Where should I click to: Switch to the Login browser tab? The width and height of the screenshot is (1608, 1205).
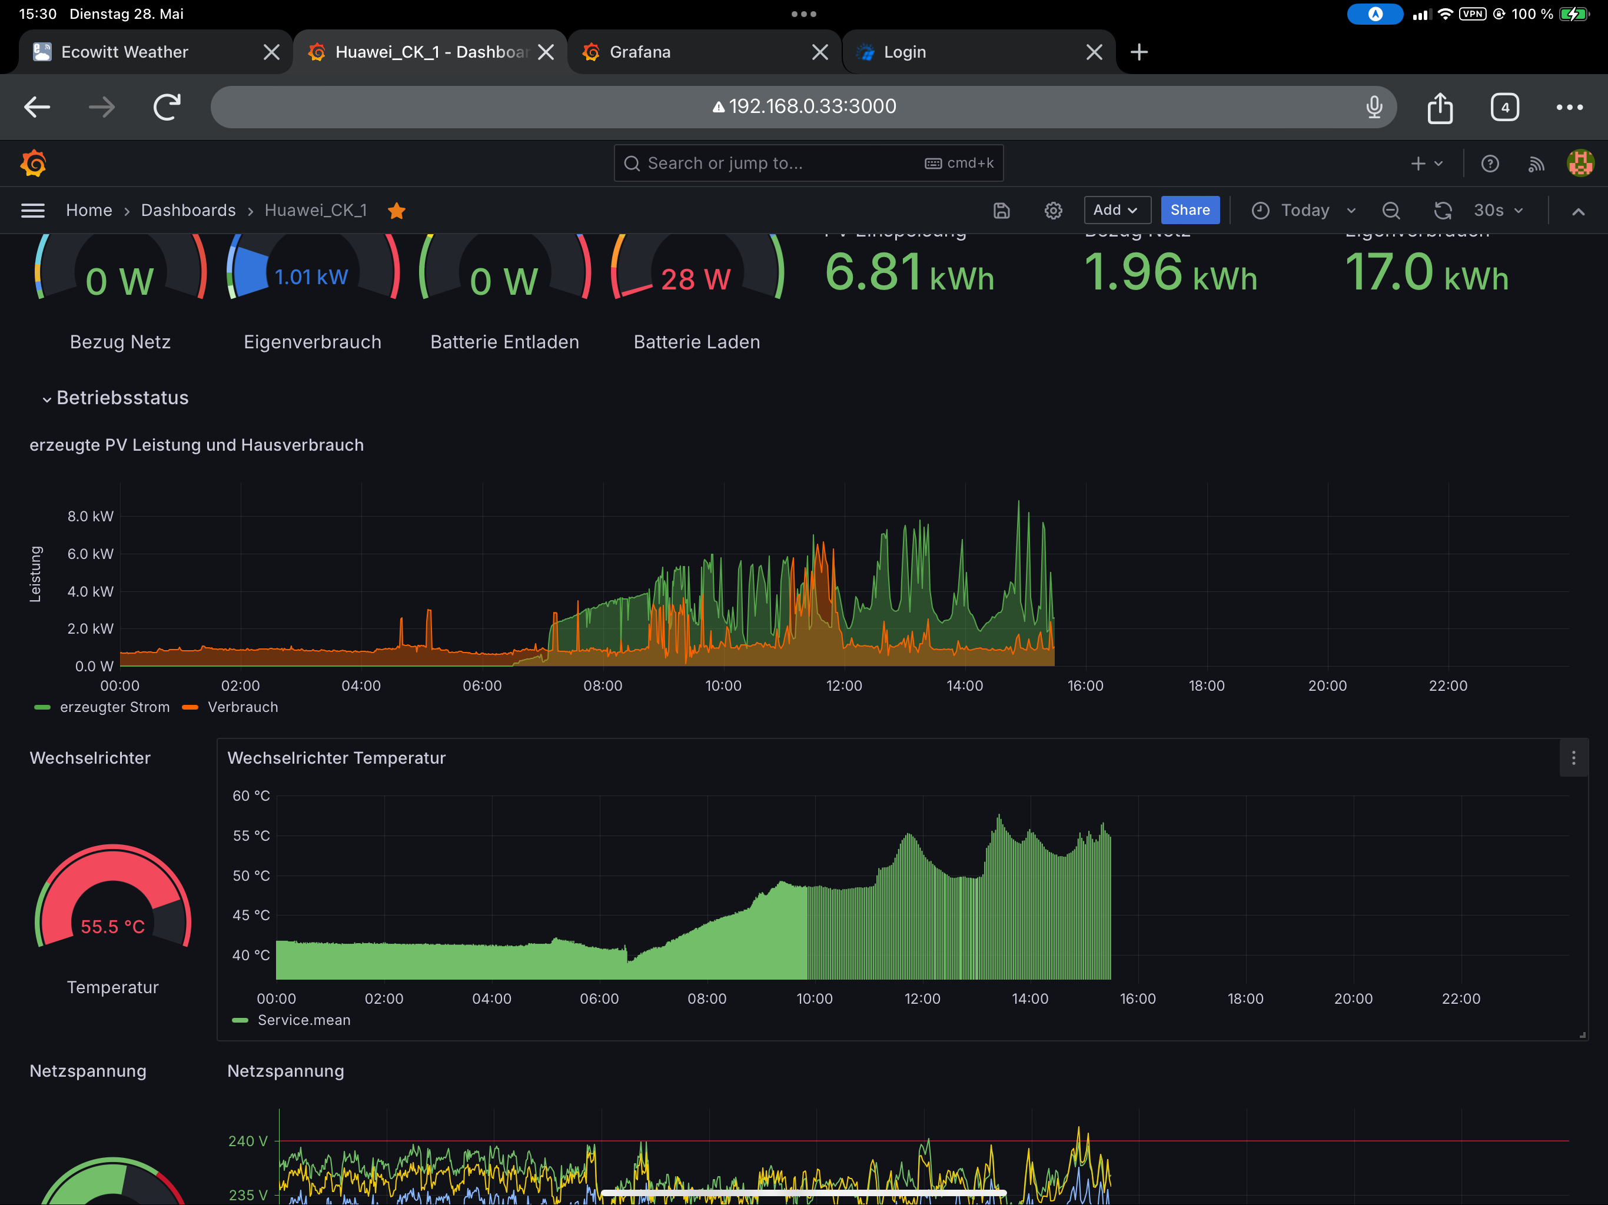[x=904, y=52]
